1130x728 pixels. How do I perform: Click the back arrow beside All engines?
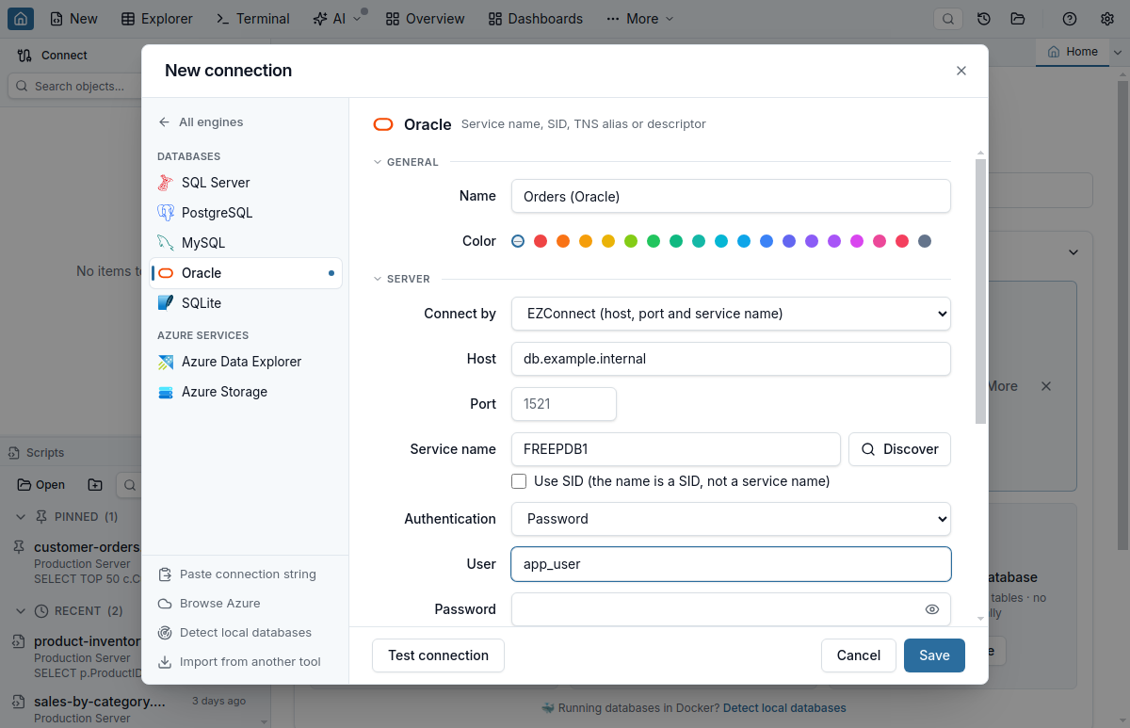pyautogui.click(x=165, y=122)
